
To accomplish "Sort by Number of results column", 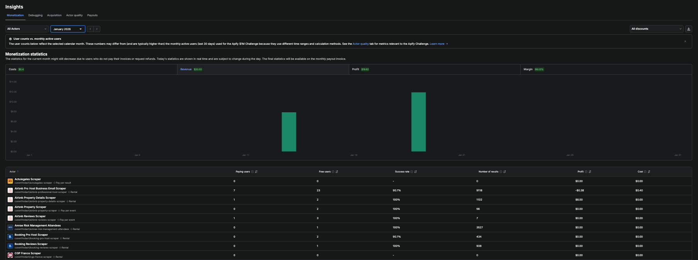I will pos(505,172).
